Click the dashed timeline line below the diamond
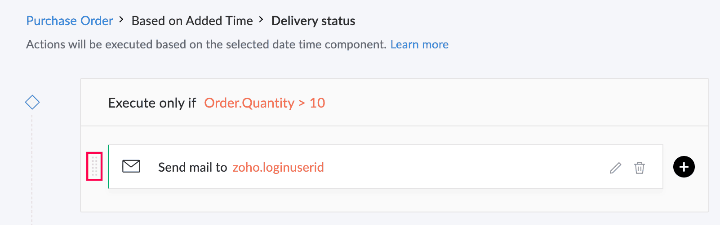This screenshot has width=720, height=225. (32, 168)
